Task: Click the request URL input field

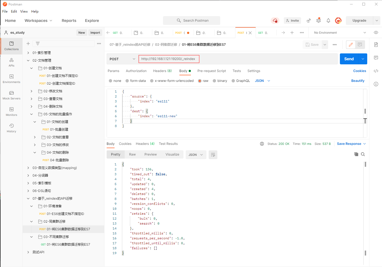Action: [x=238, y=59]
